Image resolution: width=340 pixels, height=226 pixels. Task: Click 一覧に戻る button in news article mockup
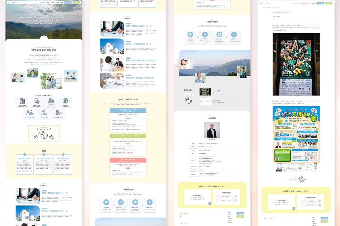(292, 179)
